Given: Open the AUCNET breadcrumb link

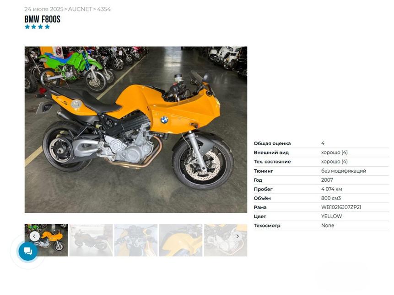Looking at the screenshot, I should pos(80,9).
